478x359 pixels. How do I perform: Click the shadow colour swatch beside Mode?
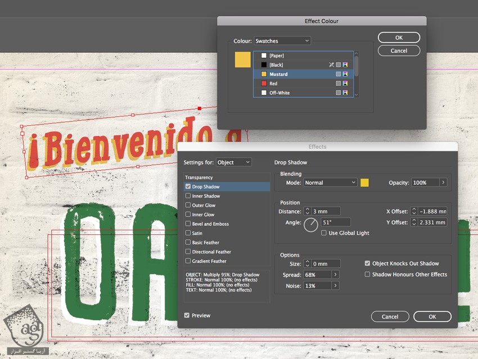tap(364, 183)
